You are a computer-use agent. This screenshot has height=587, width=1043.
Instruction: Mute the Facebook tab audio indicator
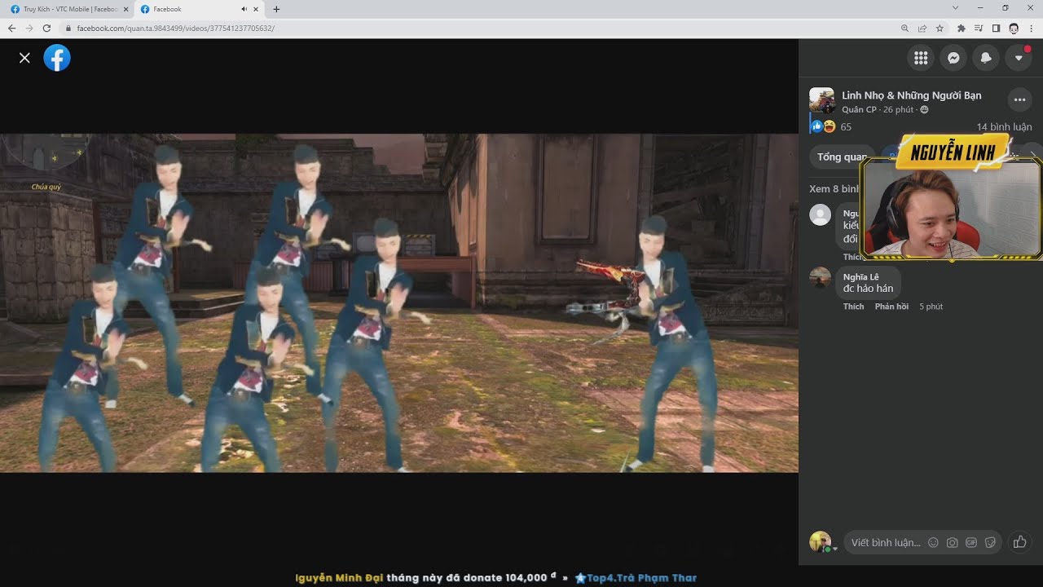click(x=244, y=9)
